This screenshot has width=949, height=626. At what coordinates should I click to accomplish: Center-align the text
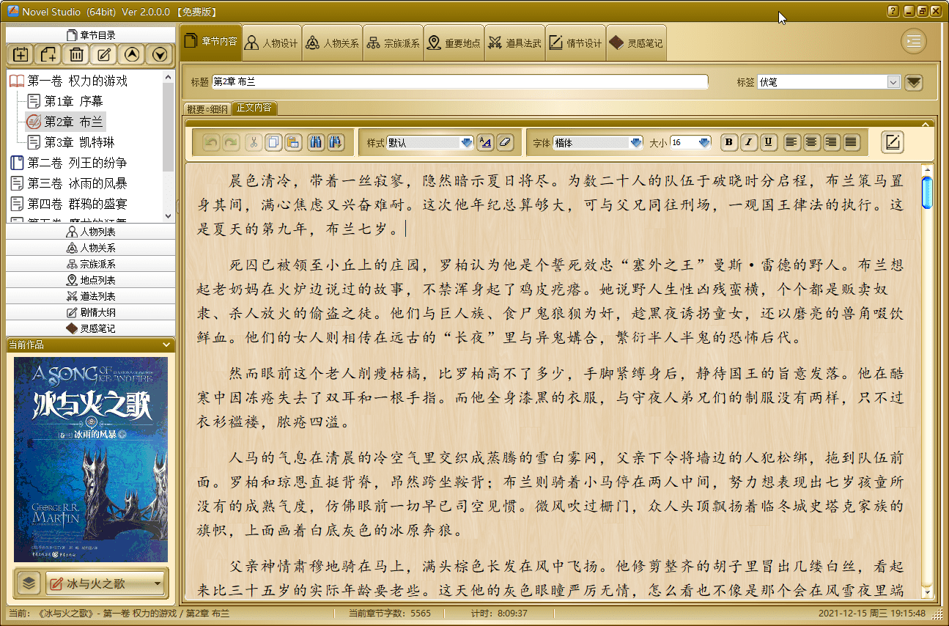pyautogui.click(x=811, y=143)
